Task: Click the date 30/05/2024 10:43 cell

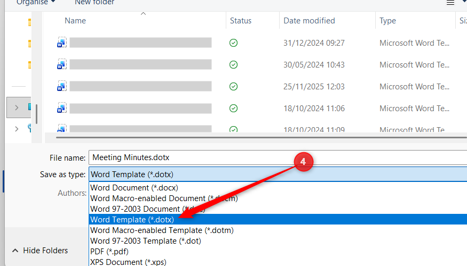Action: [314, 65]
